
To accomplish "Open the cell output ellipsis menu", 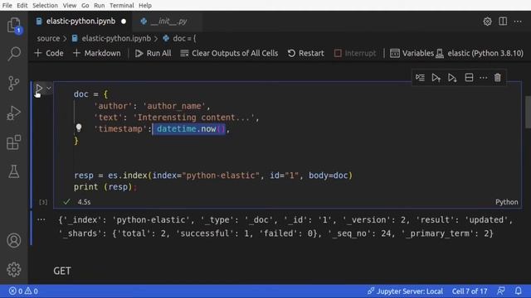I will coord(41,219).
